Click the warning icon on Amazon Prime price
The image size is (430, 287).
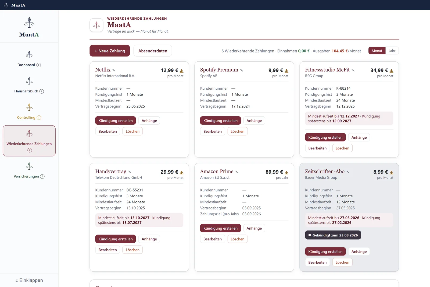click(286, 173)
